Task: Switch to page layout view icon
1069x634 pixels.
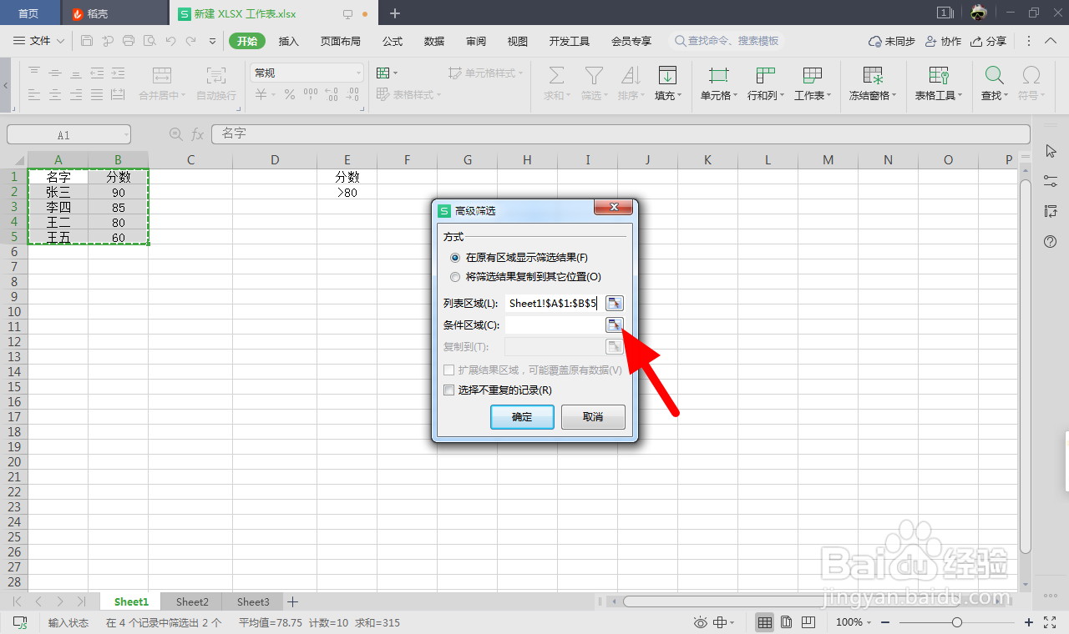Action: coord(786,622)
